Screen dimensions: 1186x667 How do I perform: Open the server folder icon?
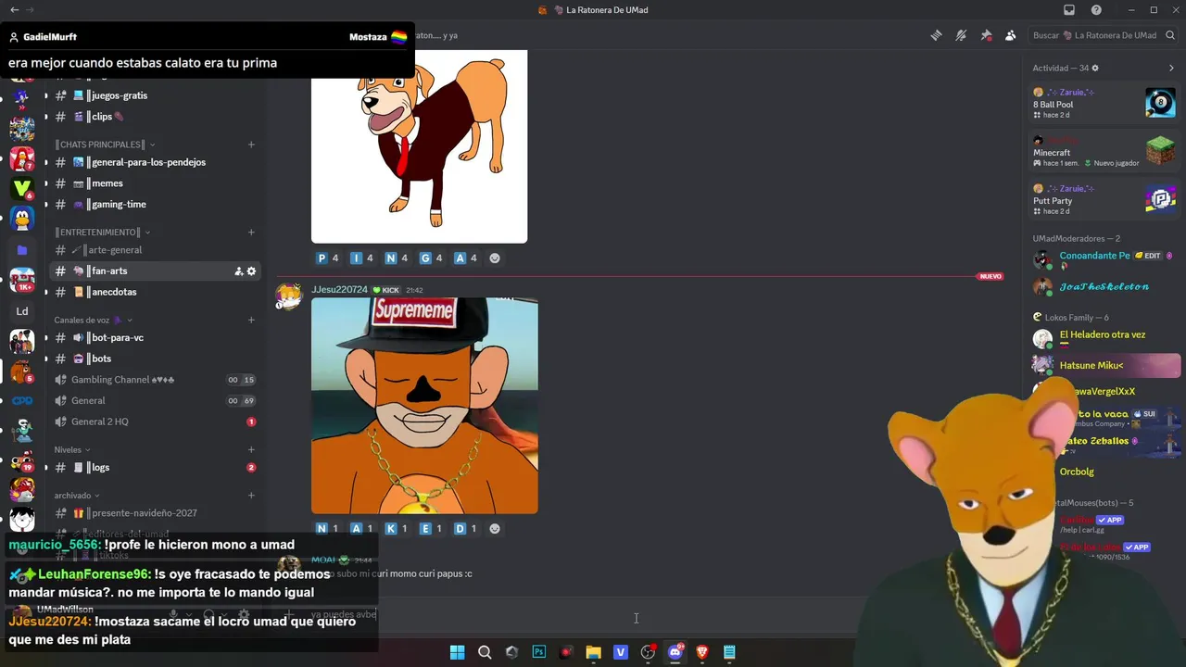(x=22, y=250)
